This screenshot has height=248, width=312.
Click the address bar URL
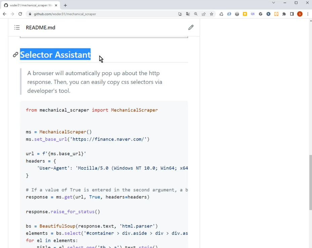[x=65, y=14]
